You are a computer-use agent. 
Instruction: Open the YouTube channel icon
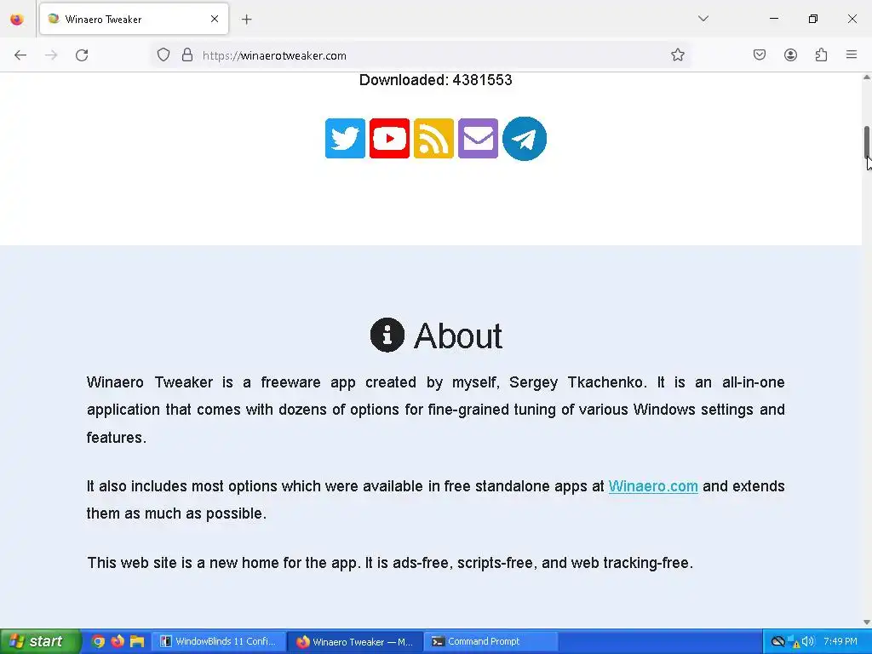coord(389,139)
